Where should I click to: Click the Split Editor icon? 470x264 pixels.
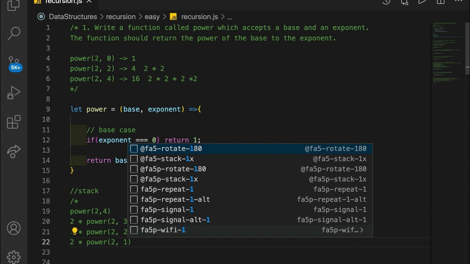coord(441,2)
